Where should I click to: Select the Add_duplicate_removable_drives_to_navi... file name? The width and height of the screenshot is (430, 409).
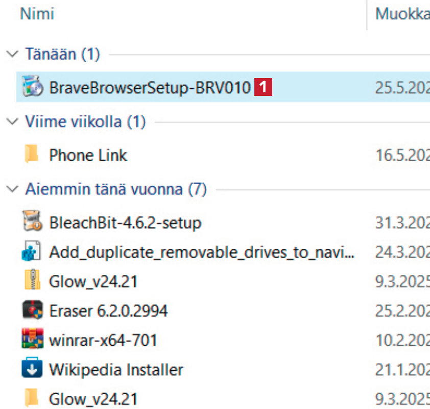click(202, 252)
